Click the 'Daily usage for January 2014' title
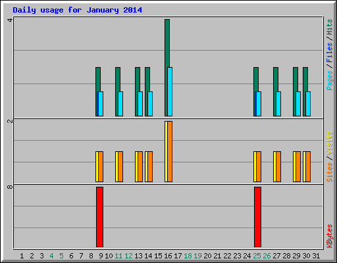337x263 pixels. (77, 10)
